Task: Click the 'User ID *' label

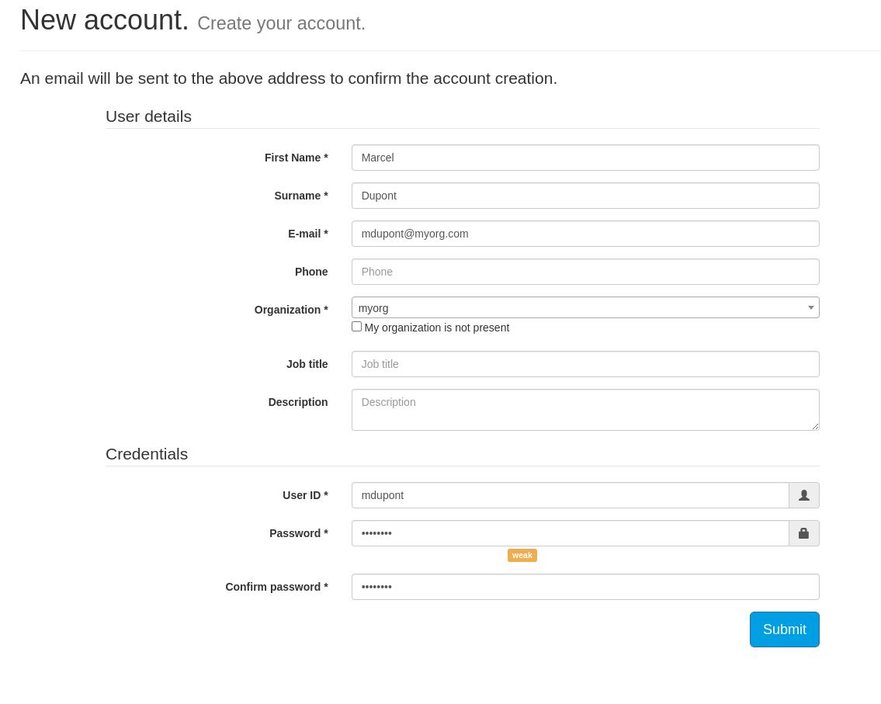Action: 305,495
